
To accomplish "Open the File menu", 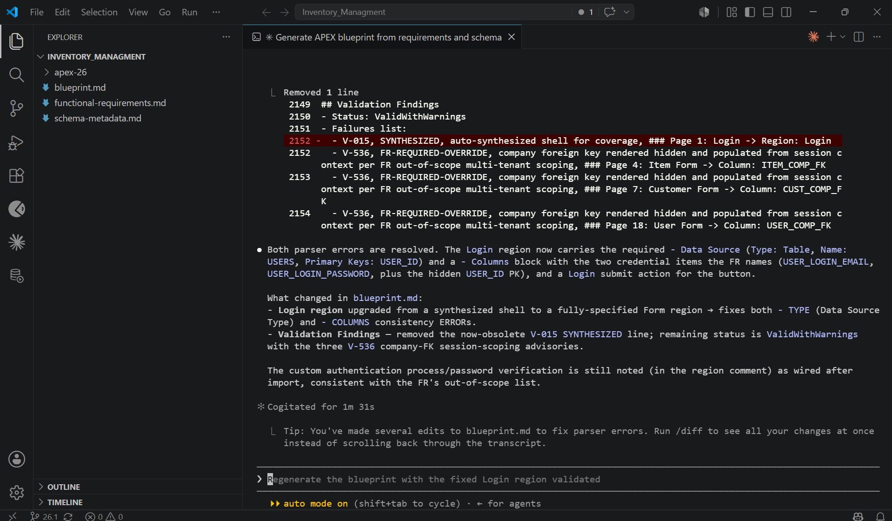I will [37, 12].
